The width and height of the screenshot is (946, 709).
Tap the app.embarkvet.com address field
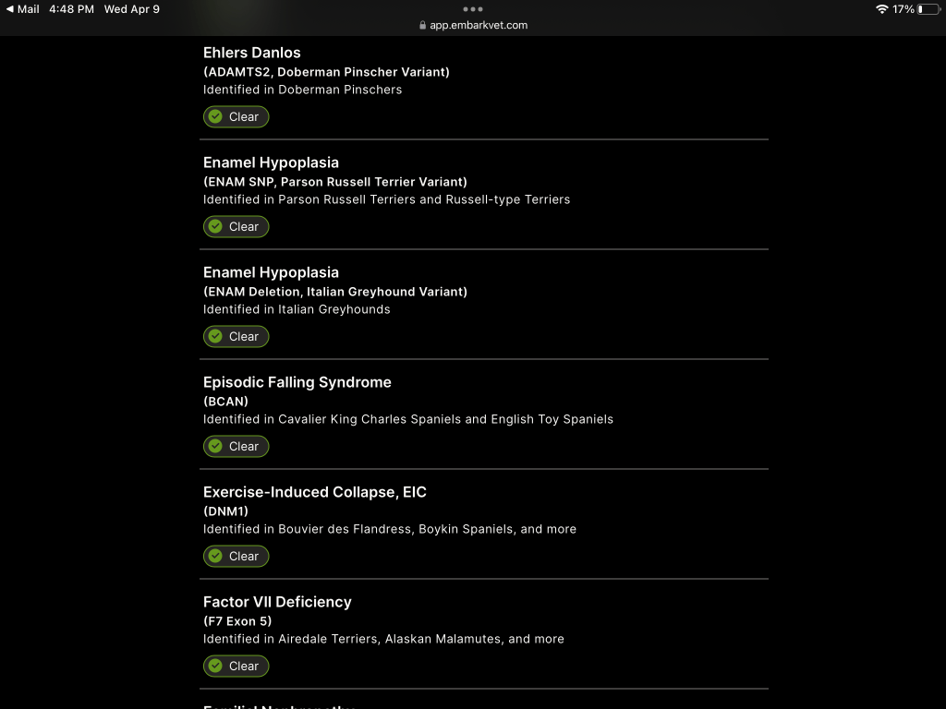478,26
